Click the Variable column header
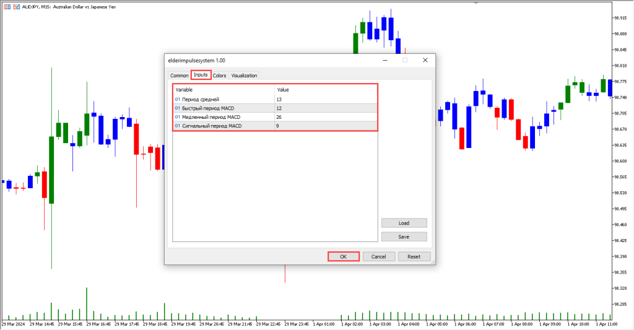Viewport: 634px width, 330px height. coord(224,90)
